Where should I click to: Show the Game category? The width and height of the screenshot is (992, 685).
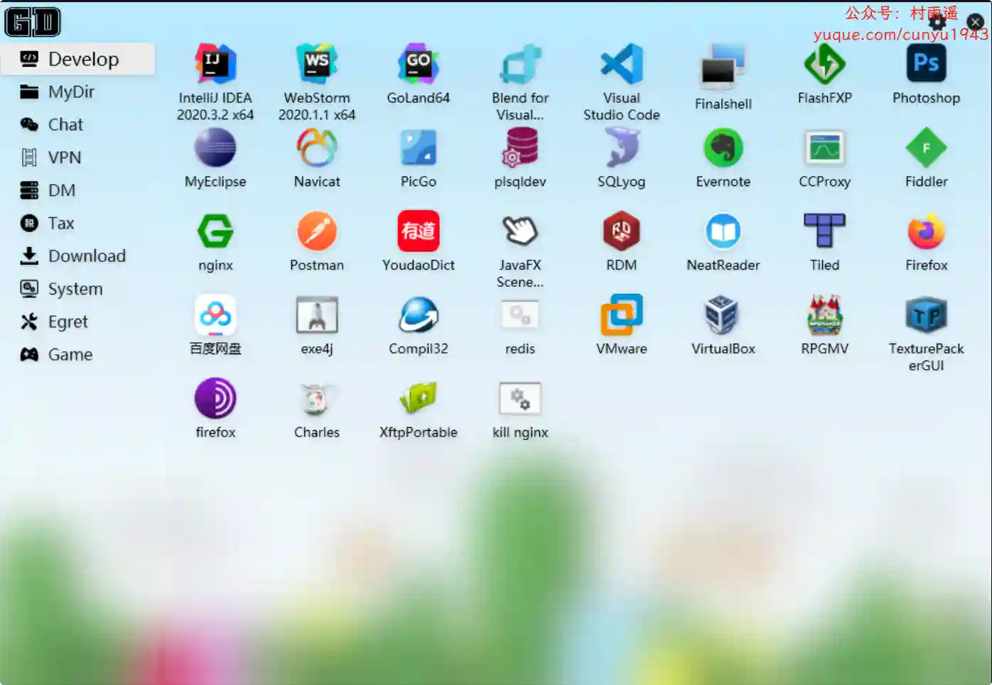[78, 354]
